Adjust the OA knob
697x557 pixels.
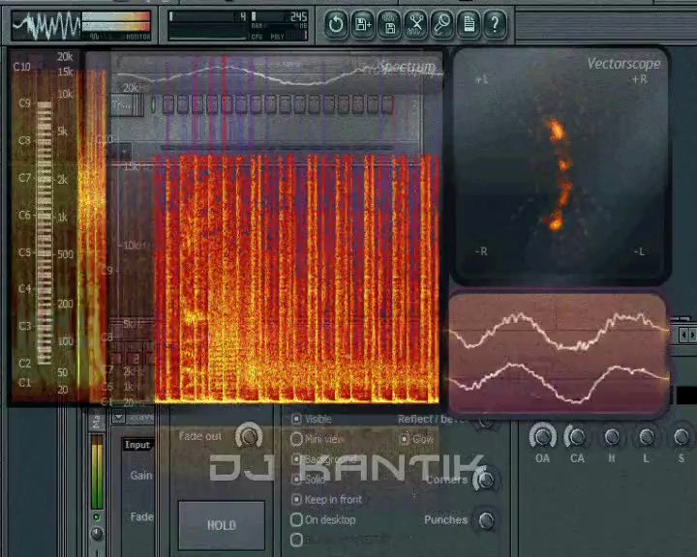tap(543, 436)
